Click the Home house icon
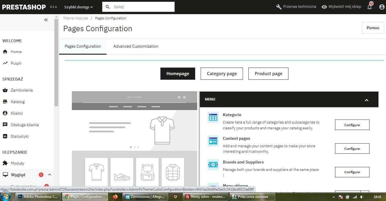386x201 pixels. [5, 52]
